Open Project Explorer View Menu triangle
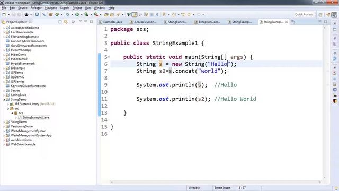This screenshot has width=339, height=191. 81,21
